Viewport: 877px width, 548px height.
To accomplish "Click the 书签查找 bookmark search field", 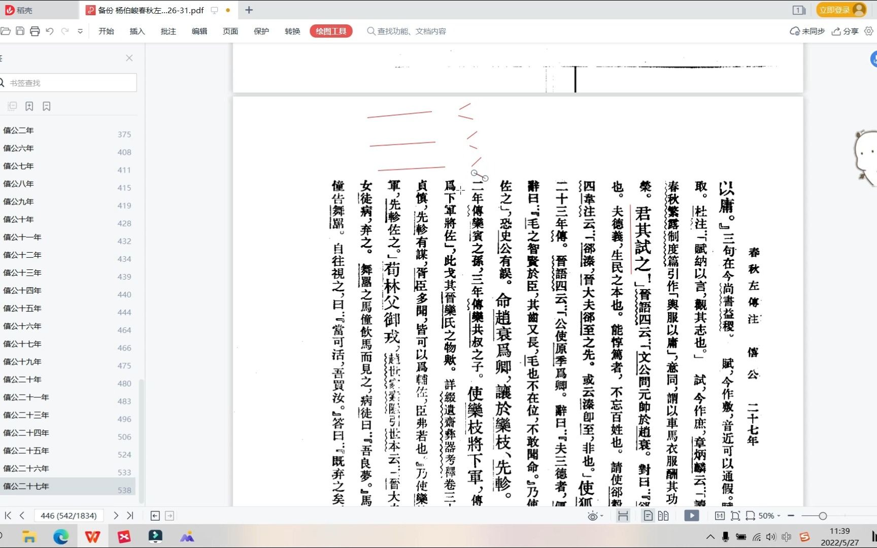I will point(68,83).
